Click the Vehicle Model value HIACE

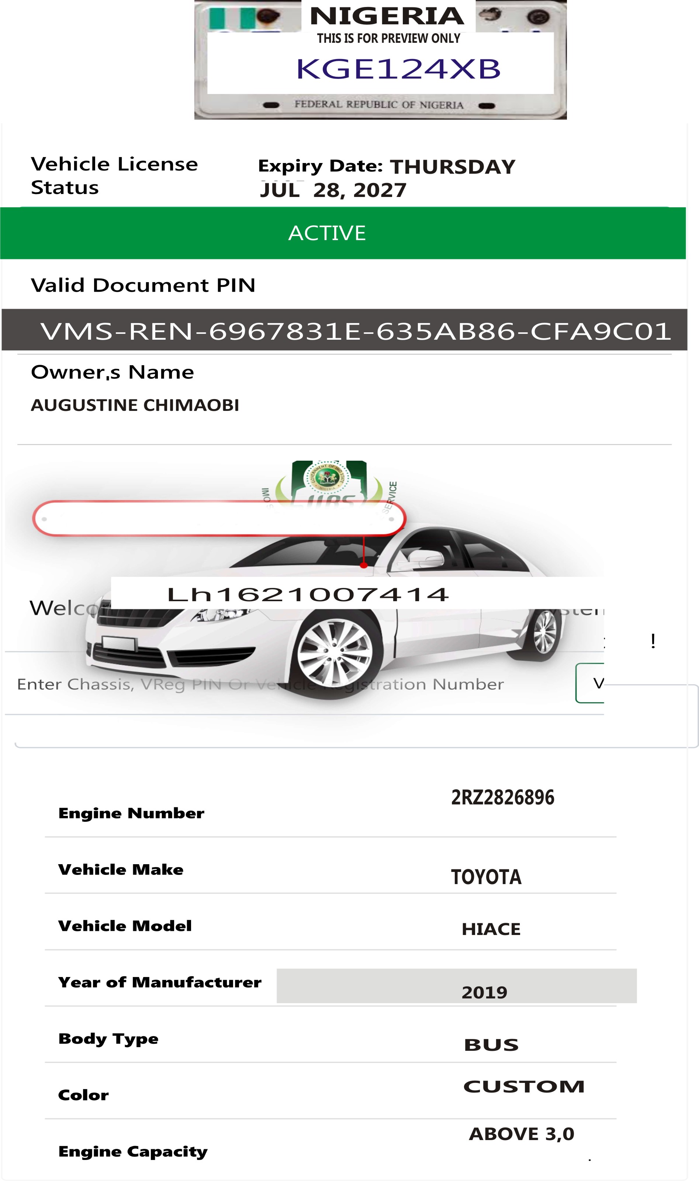(491, 929)
